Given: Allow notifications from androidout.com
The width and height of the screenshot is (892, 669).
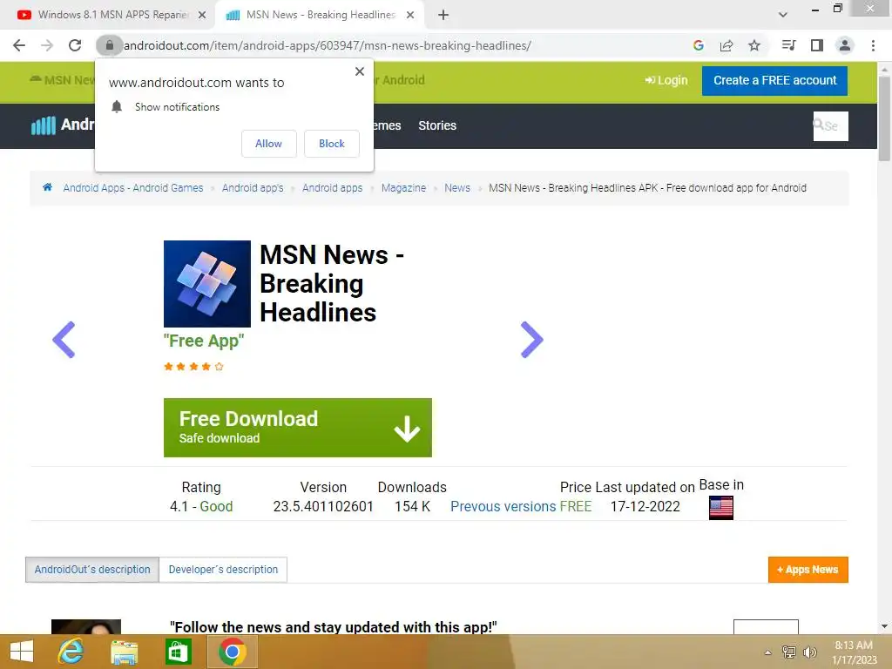Looking at the screenshot, I should click(x=268, y=144).
